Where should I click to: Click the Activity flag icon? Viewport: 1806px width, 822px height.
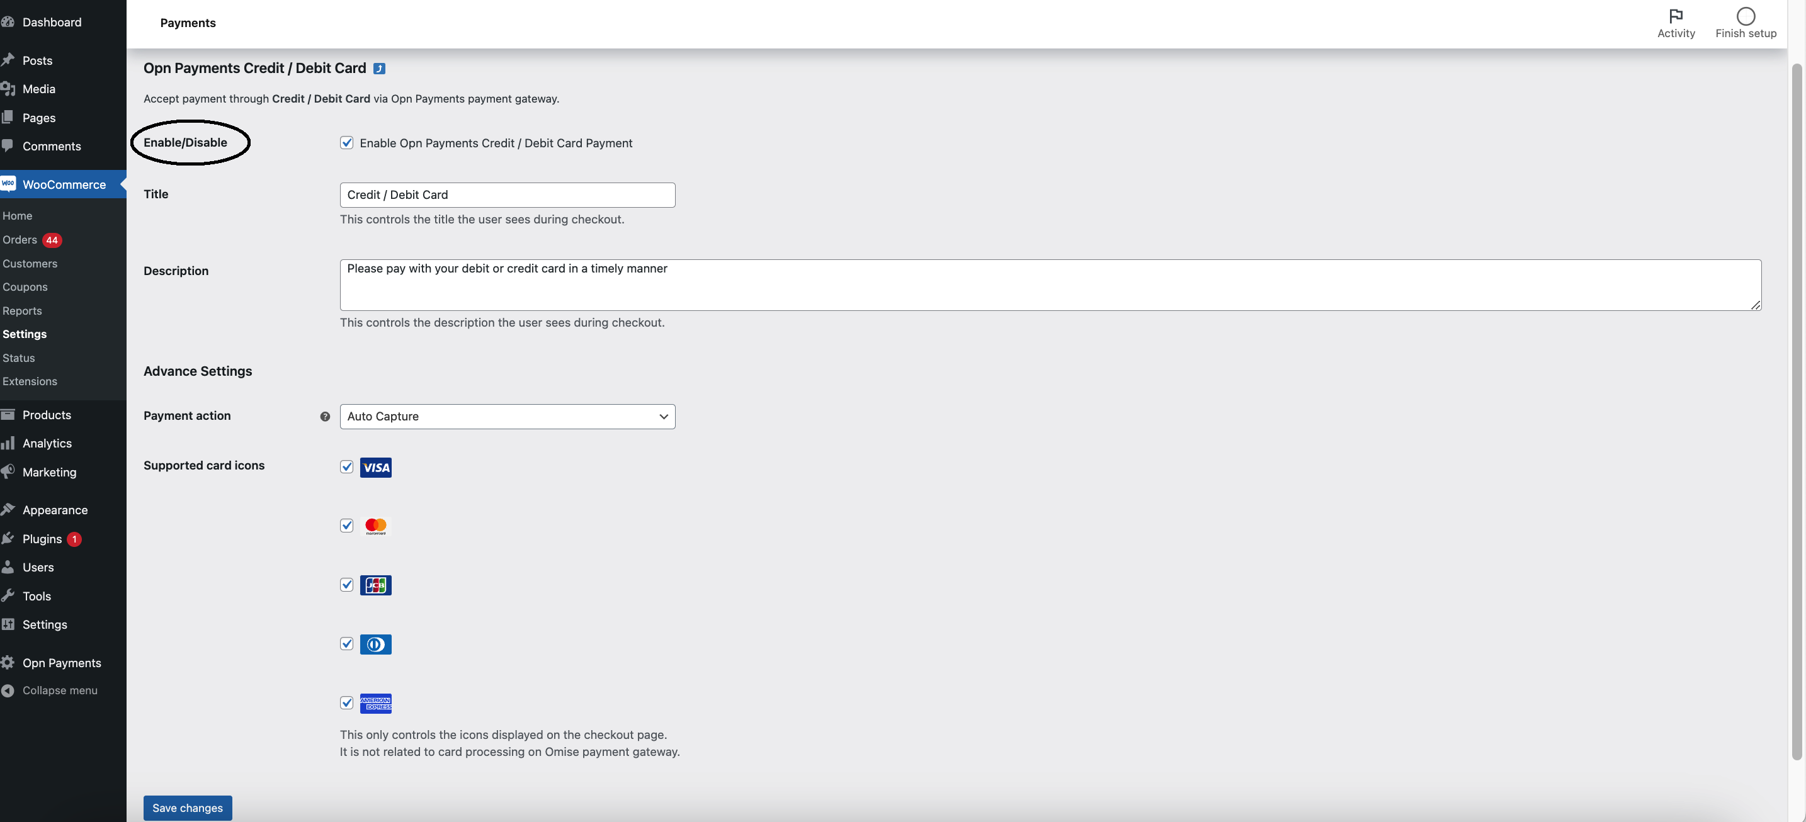(x=1676, y=15)
